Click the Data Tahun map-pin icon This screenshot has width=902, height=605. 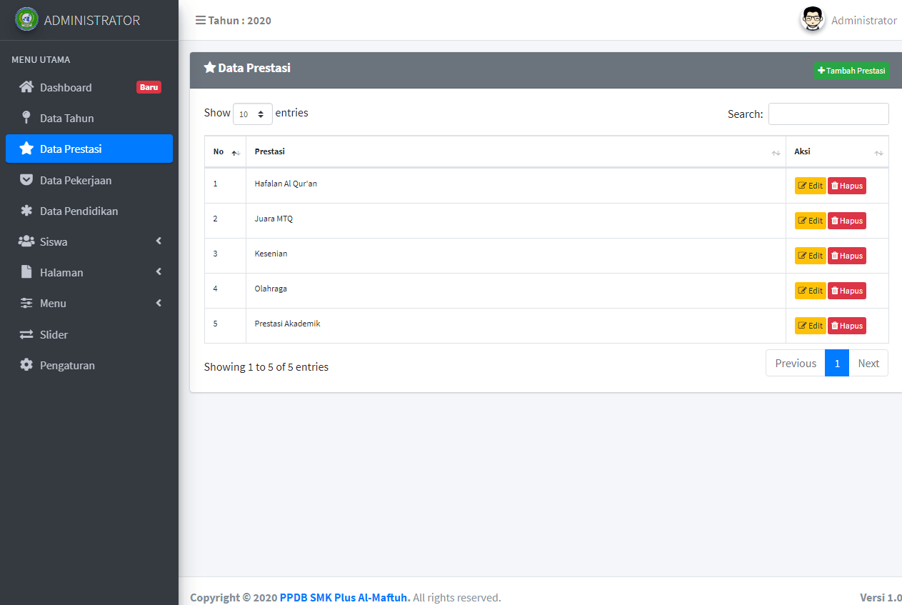[24, 118]
